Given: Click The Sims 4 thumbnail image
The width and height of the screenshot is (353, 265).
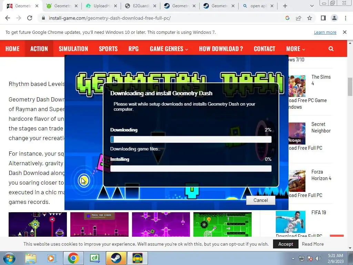Looking at the screenshot, I should (x=297, y=86).
